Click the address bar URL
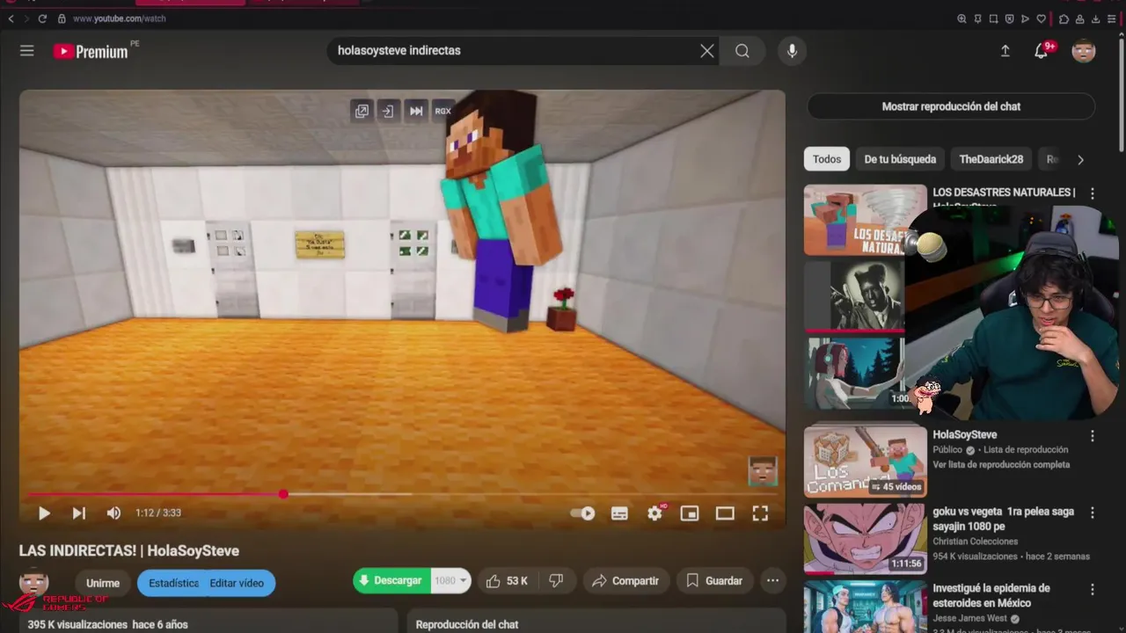 pyautogui.click(x=119, y=18)
